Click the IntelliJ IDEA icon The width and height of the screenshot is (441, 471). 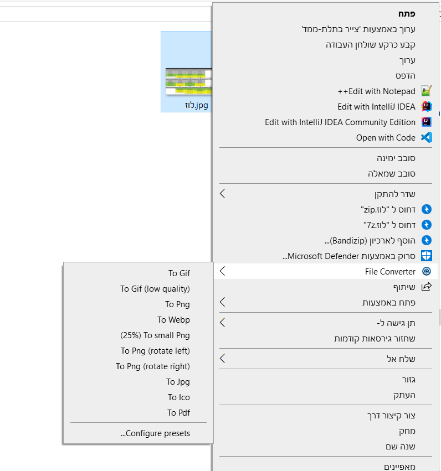click(x=426, y=107)
